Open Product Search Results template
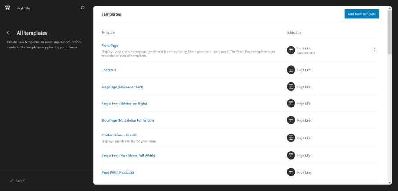The image size is (398, 191). click(119, 135)
